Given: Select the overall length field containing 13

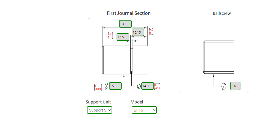Looking at the screenshot, I should point(125,24).
